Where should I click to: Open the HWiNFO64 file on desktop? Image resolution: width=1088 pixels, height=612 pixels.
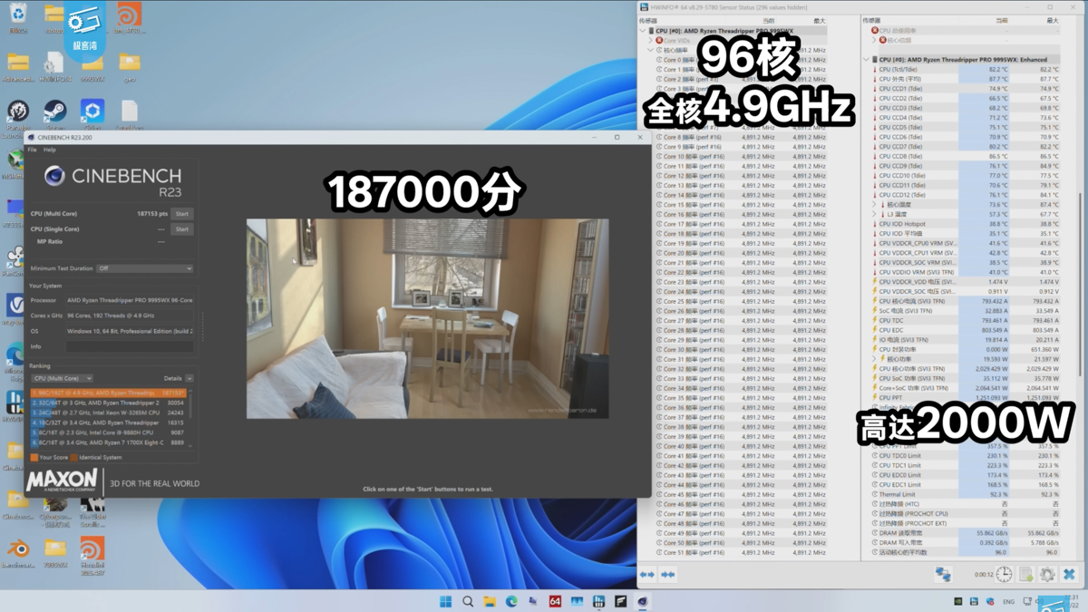point(54,65)
